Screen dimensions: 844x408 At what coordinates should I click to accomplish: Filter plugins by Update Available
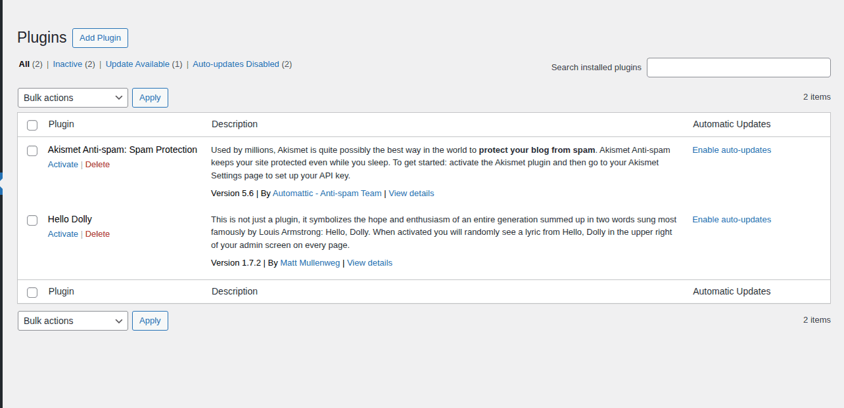tap(137, 64)
